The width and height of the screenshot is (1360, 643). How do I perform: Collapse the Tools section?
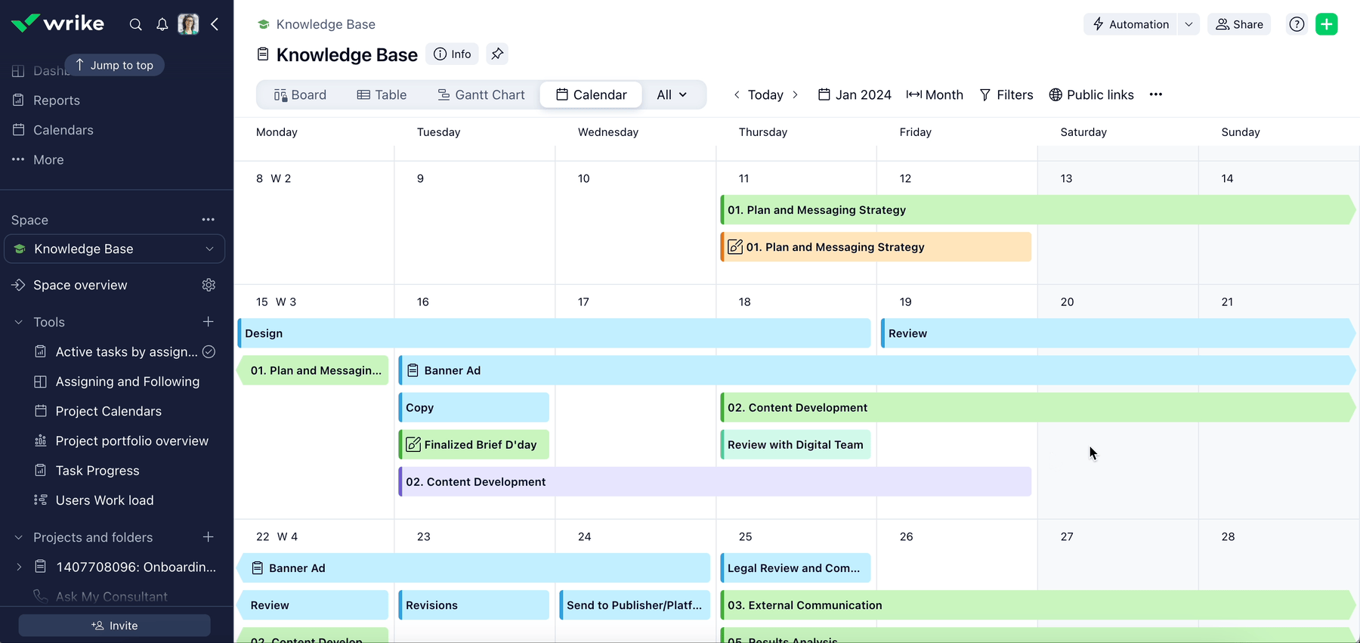click(19, 322)
